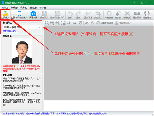This screenshot has height=116, width=154.
Task: Click the 屏幕截图 screenshot camera icon
Action: pos(33,14)
